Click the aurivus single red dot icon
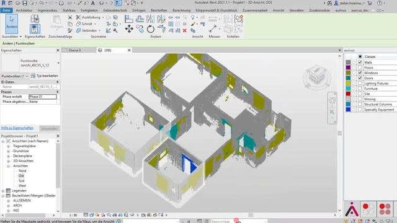 click(x=368, y=209)
